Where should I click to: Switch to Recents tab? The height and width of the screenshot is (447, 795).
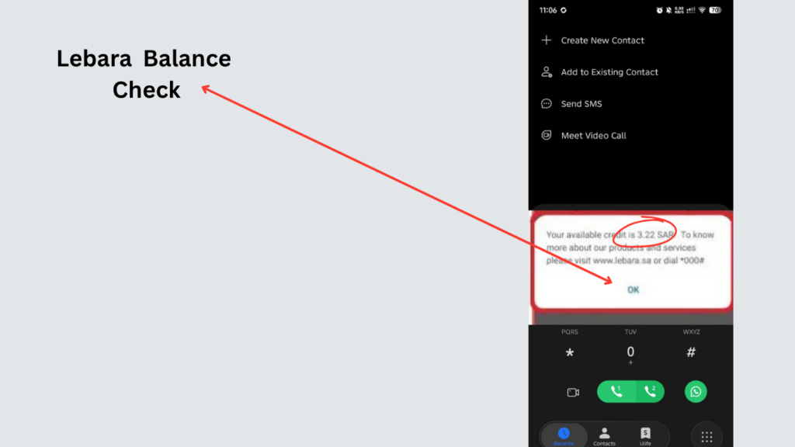click(564, 436)
